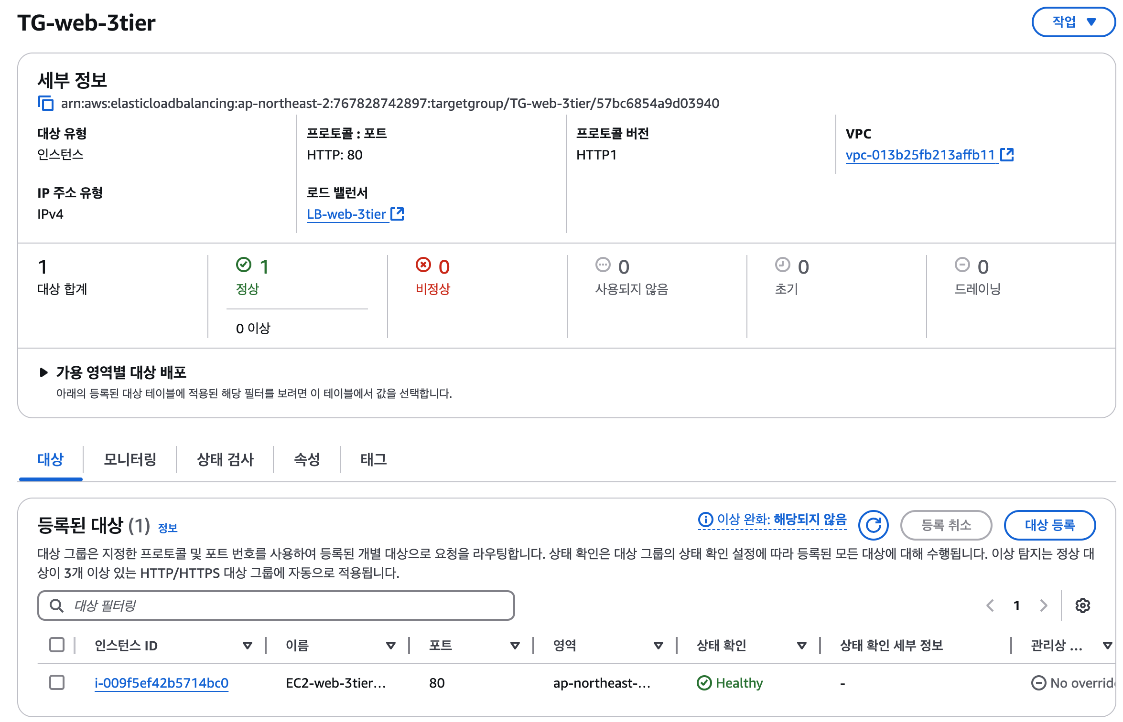Select all targets header checkbox
The image size is (1123, 722).
click(x=57, y=645)
